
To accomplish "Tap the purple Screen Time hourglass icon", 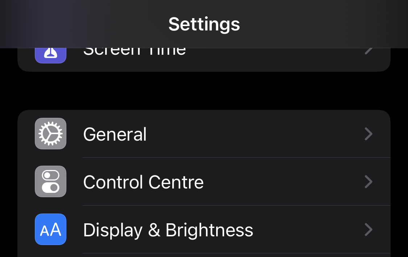I will [50, 55].
